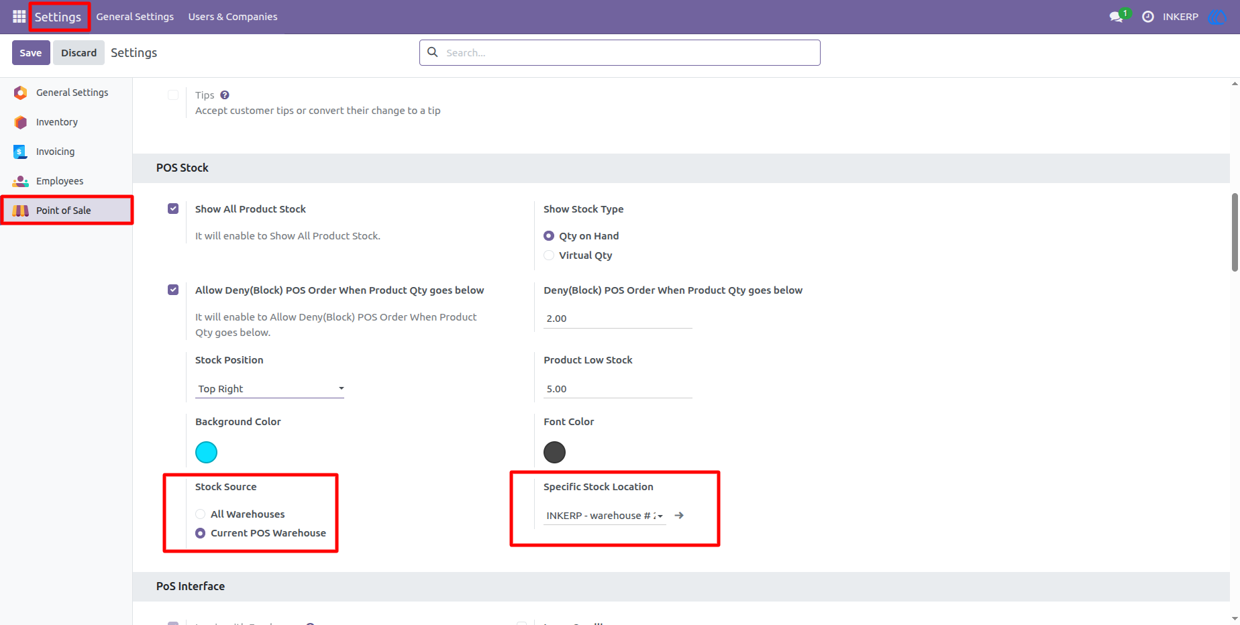This screenshot has height=625, width=1240.
Task: Open Invoicing settings section
Action: (66, 152)
